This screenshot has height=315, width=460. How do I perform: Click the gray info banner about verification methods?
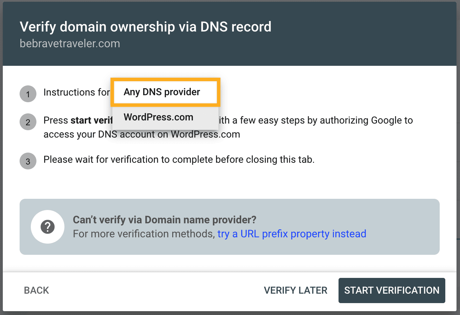(x=230, y=226)
